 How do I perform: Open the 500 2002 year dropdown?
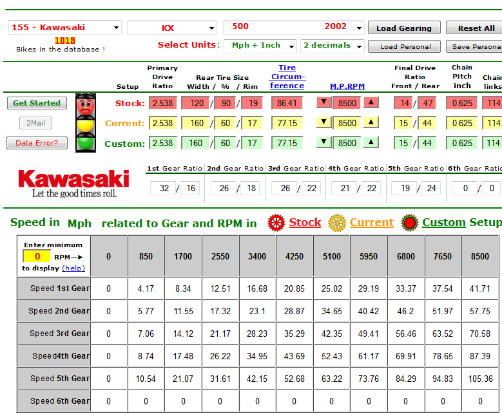point(294,28)
